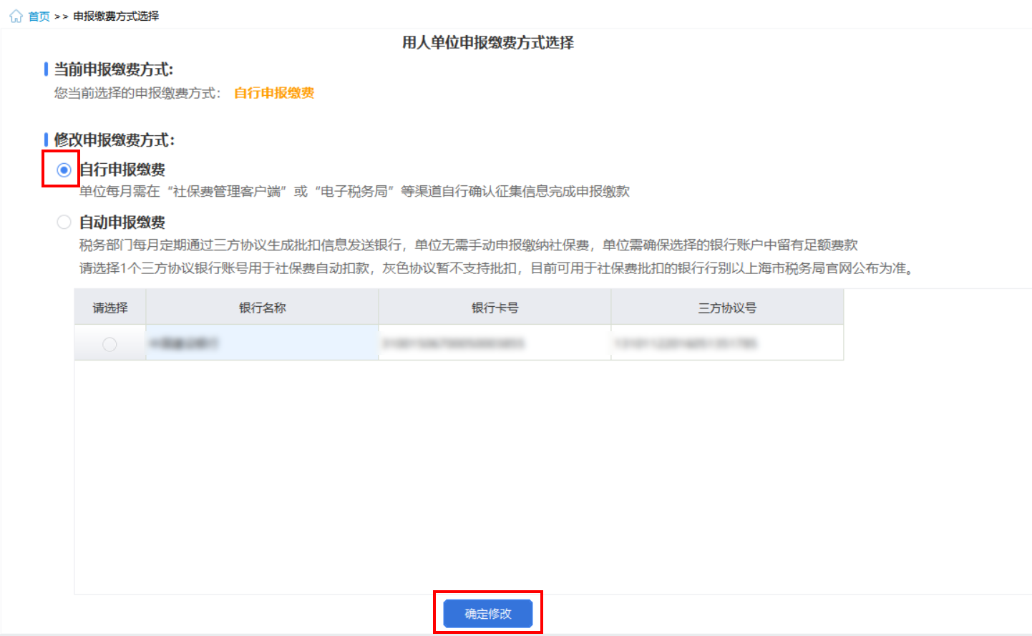Click the bold 自动申报缴费 option label

[x=122, y=222]
